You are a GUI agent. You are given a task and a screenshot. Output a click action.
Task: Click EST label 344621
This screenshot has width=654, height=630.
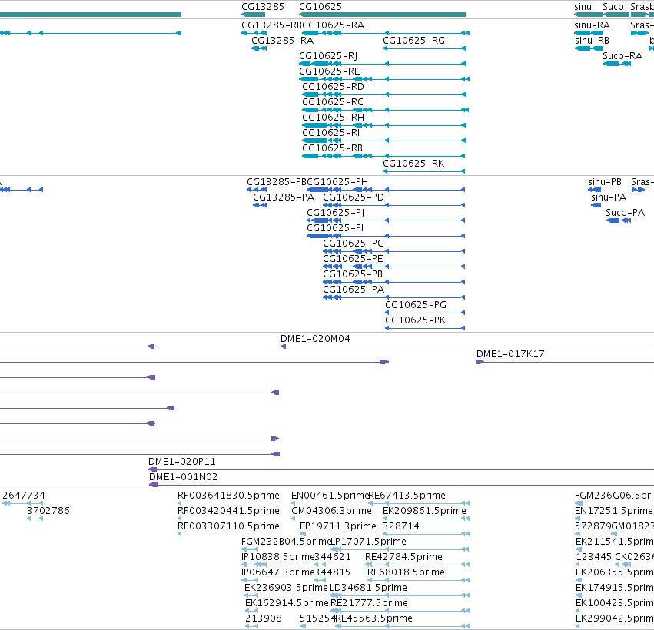[x=333, y=557]
